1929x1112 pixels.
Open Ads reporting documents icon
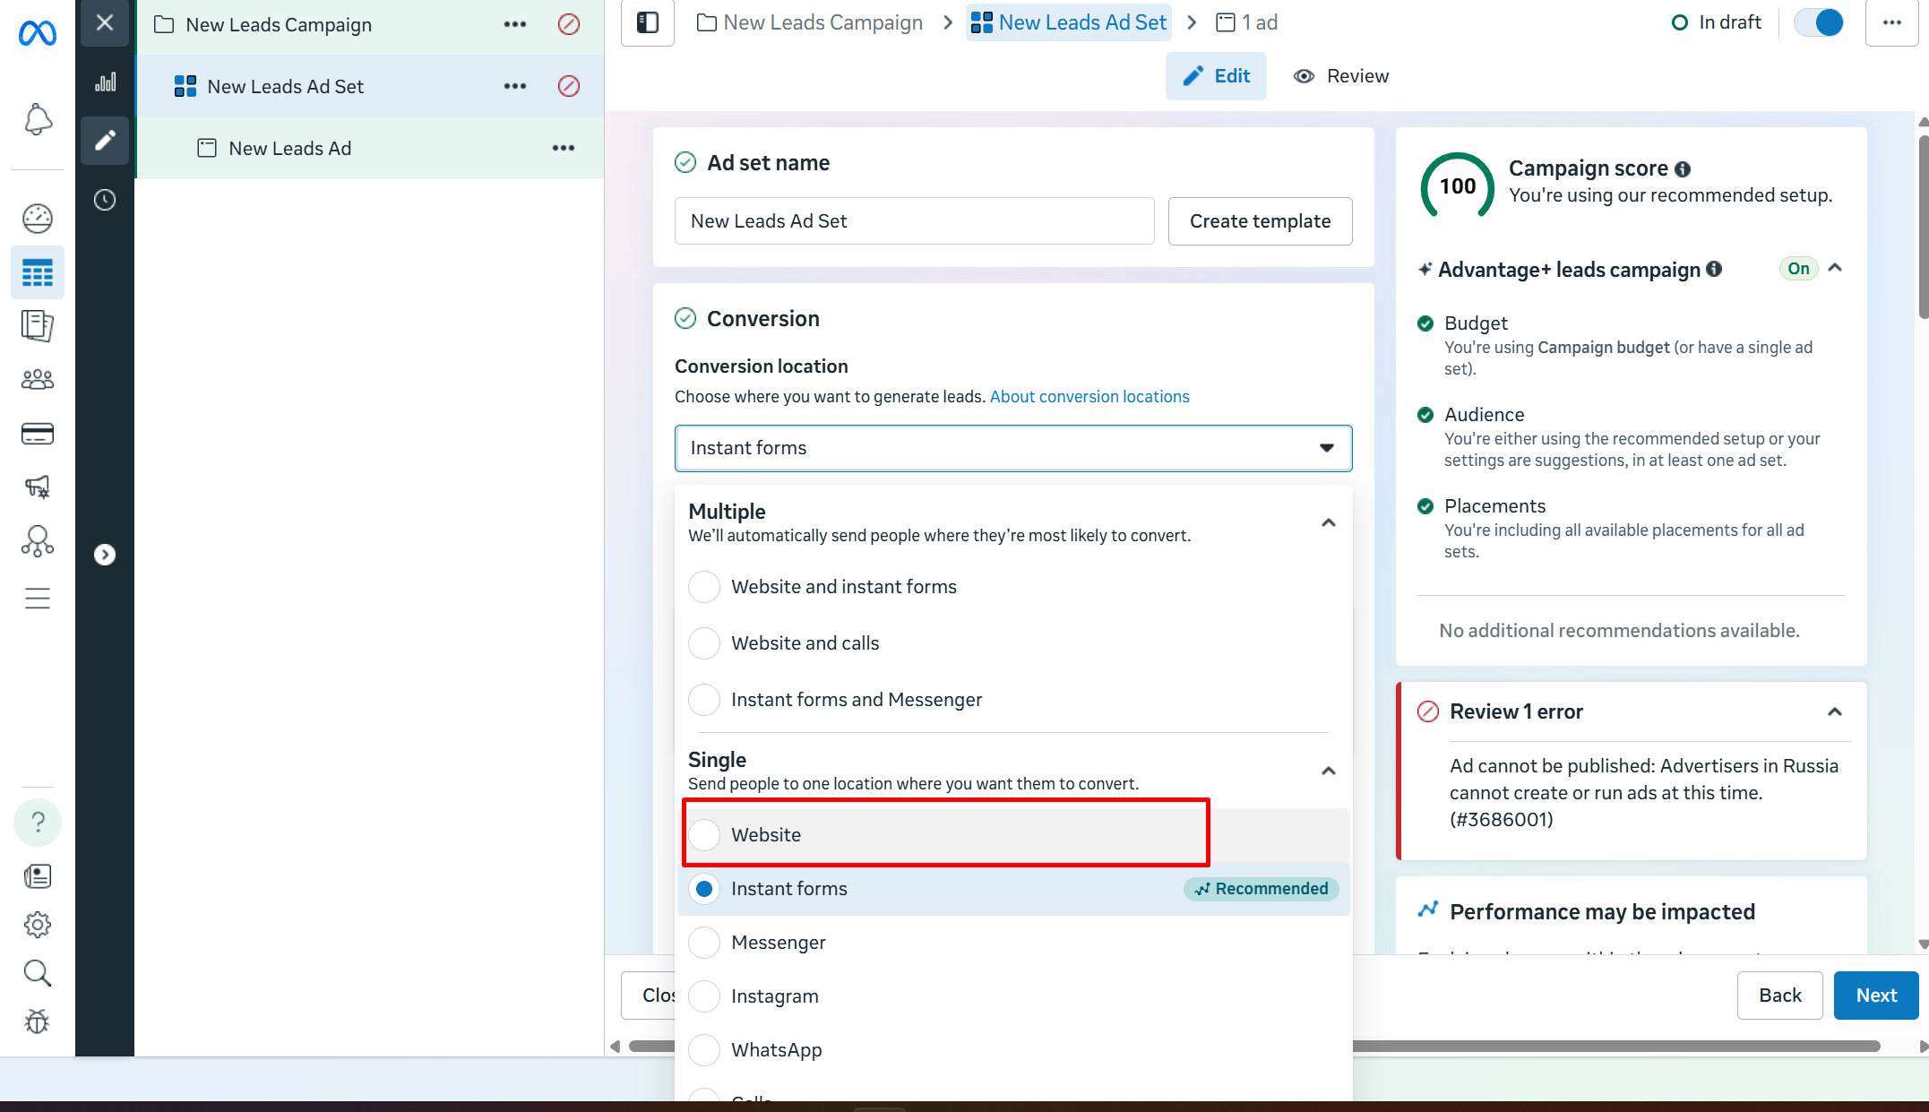(x=38, y=325)
